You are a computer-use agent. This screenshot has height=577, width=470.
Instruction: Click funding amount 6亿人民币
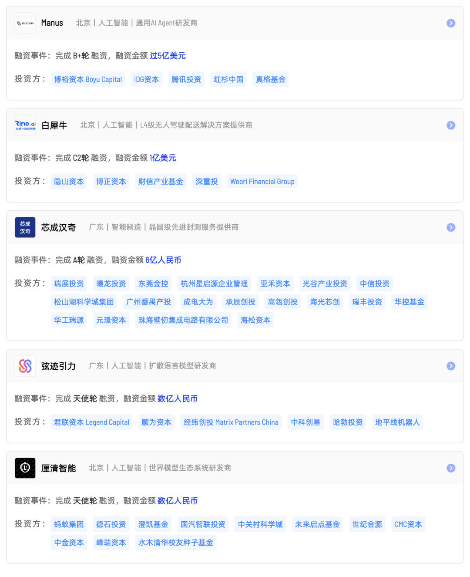coord(163,260)
